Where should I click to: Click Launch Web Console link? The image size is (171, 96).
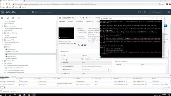point(65,41)
